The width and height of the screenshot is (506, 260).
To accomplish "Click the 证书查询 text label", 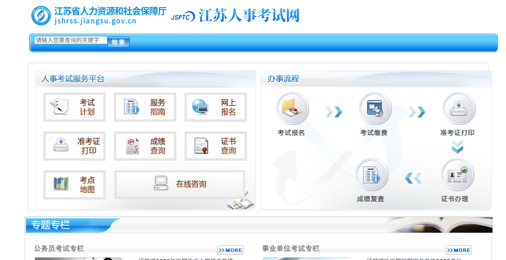I will (228, 146).
